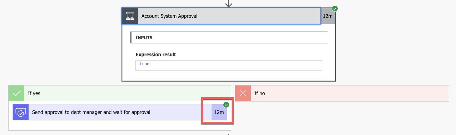Click the green If yes checkmark icon
This screenshot has height=135, width=456.
click(16, 93)
